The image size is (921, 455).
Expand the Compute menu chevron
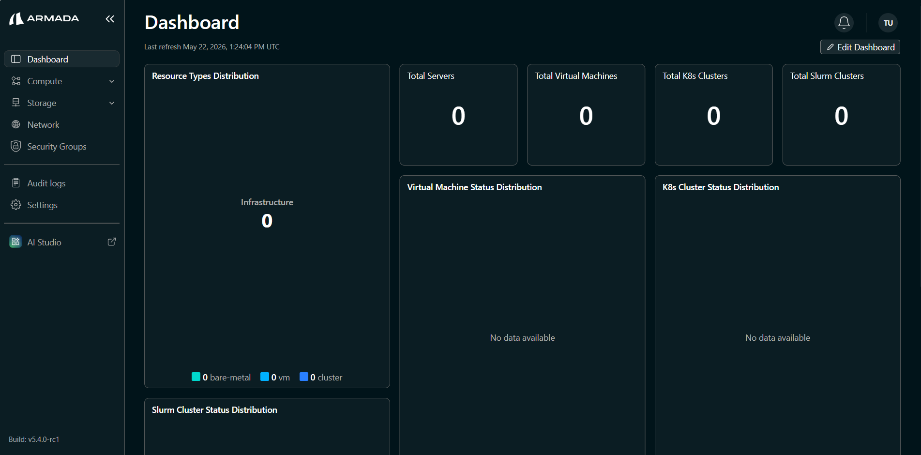click(112, 81)
